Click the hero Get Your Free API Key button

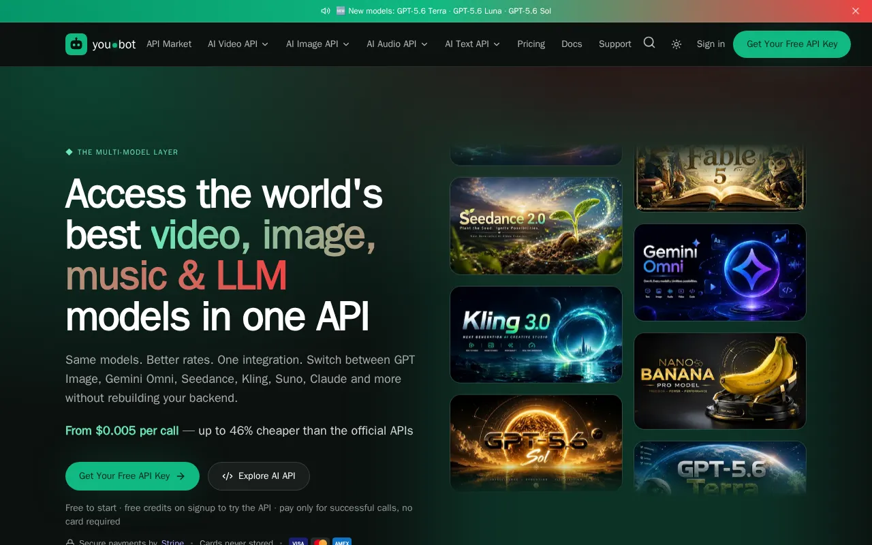[132, 476]
